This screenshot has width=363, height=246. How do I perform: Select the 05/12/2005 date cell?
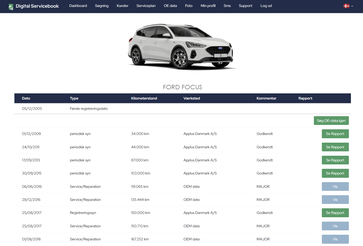(x=32, y=109)
